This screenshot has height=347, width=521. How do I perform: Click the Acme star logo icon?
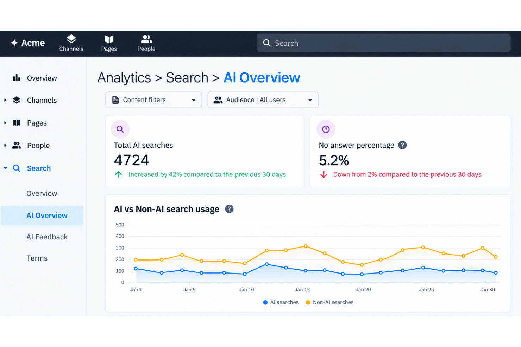(14, 43)
